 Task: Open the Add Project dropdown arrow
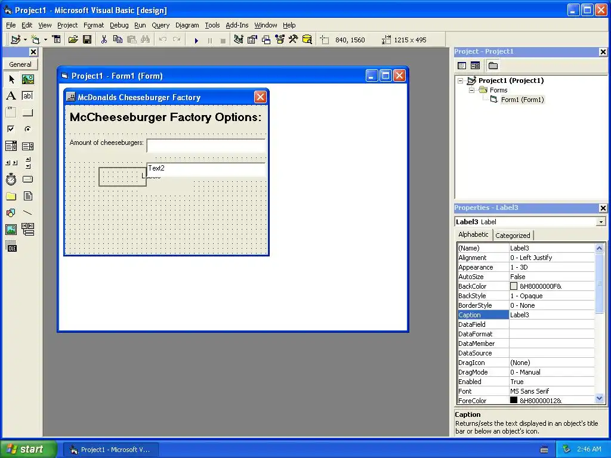click(25, 40)
